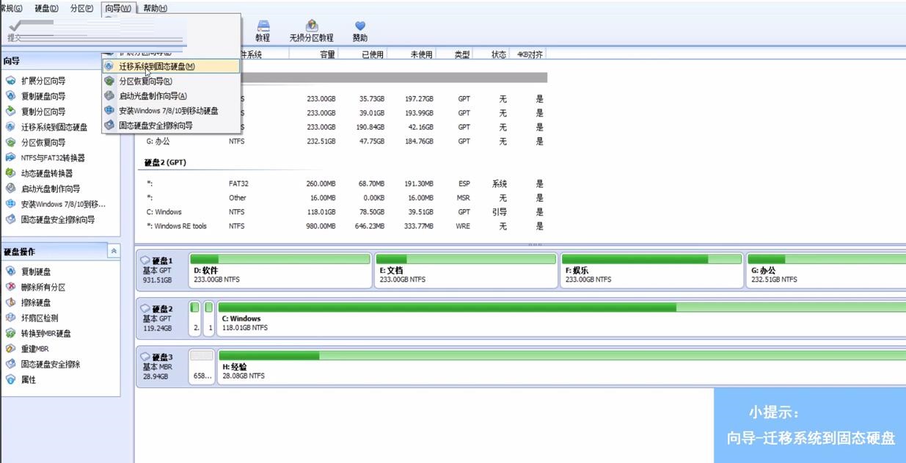Open the 教程 tutorial toolbar icon
Viewport: 906px width, 463px height.
(263, 31)
